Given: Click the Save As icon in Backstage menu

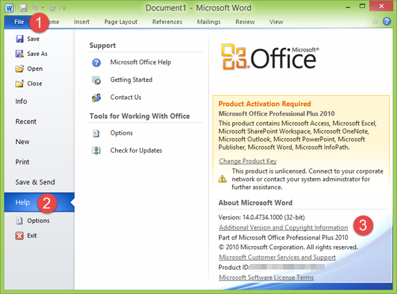Looking at the screenshot, I should tap(20, 54).
